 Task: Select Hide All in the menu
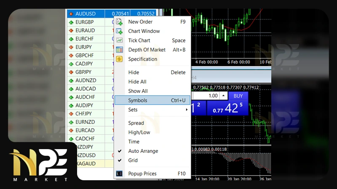pos(137,82)
